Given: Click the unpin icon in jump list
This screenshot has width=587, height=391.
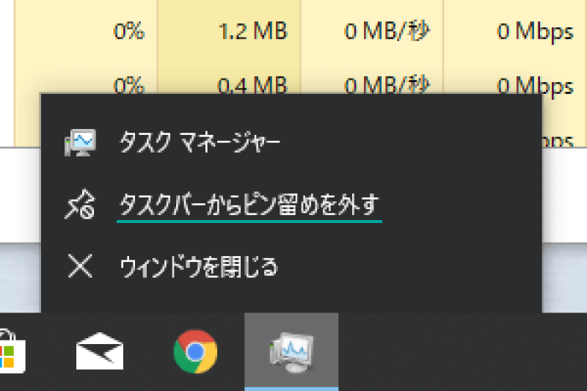Looking at the screenshot, I should pos(80,204).
